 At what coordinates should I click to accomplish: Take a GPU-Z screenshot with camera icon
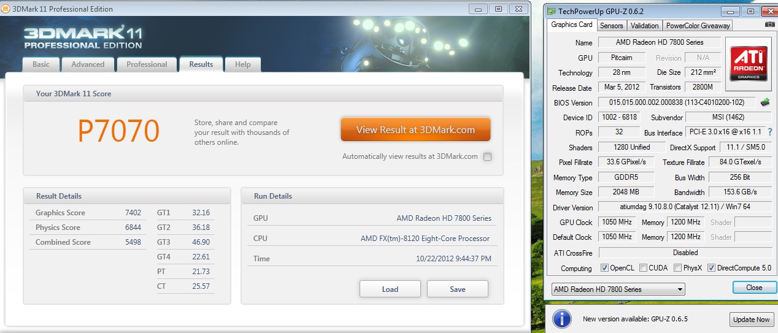coord(769,25)
